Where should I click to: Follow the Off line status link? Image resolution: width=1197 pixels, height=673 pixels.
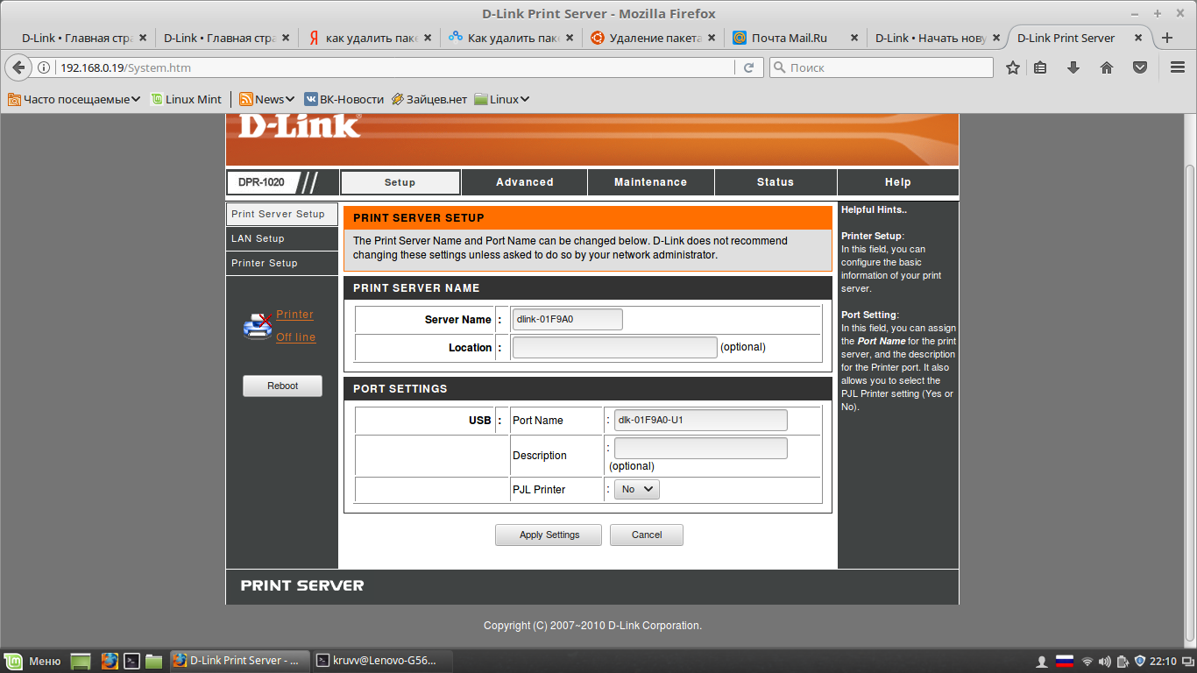pyautogui.click(x=296, y=337)
